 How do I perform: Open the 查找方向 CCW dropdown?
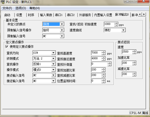coord(53,53)
